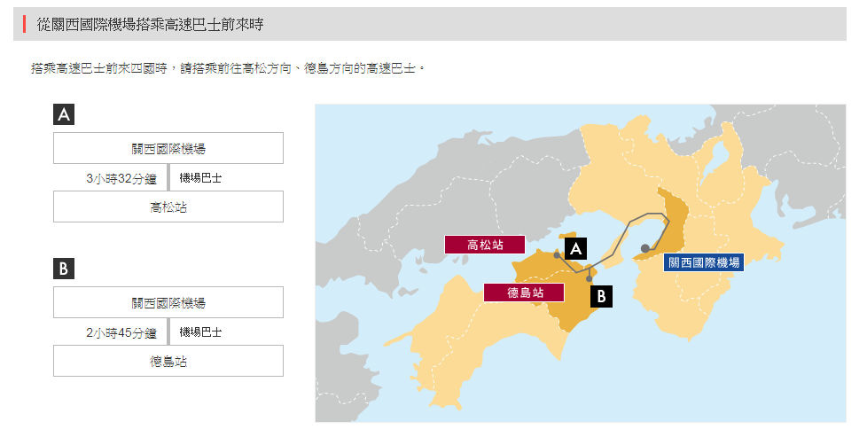This screenshot has height=429, width=867.
Task: Click the black B icon above second route
Action: (x=64, y=269)
